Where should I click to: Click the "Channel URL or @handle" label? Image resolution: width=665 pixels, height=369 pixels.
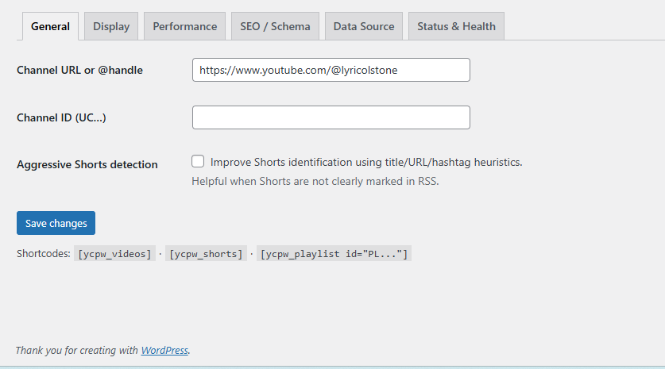pos(79,70)
